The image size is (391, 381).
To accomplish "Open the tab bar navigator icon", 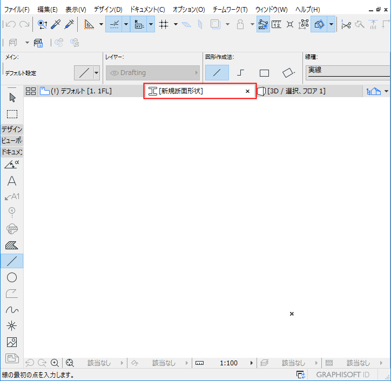I will click(x=374, y=91).
